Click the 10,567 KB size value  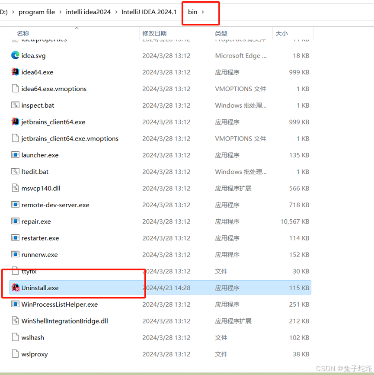[x=294, y=221]
